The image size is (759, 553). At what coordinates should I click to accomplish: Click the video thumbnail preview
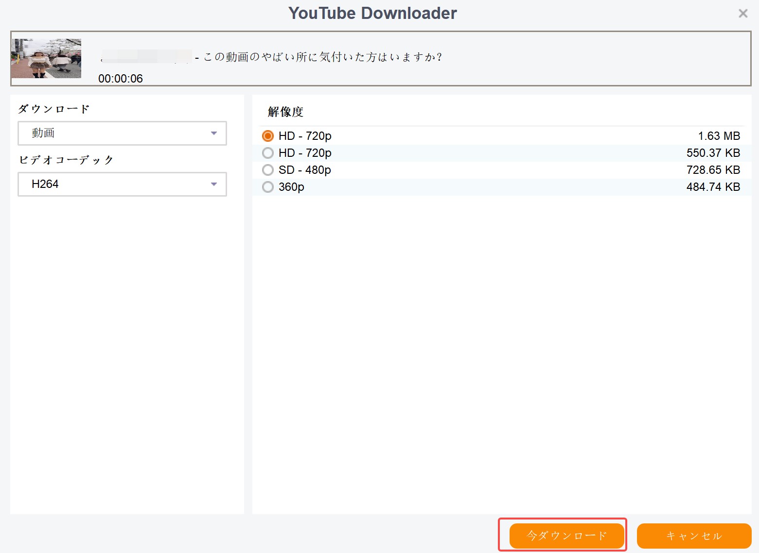(x=46, y=58)
